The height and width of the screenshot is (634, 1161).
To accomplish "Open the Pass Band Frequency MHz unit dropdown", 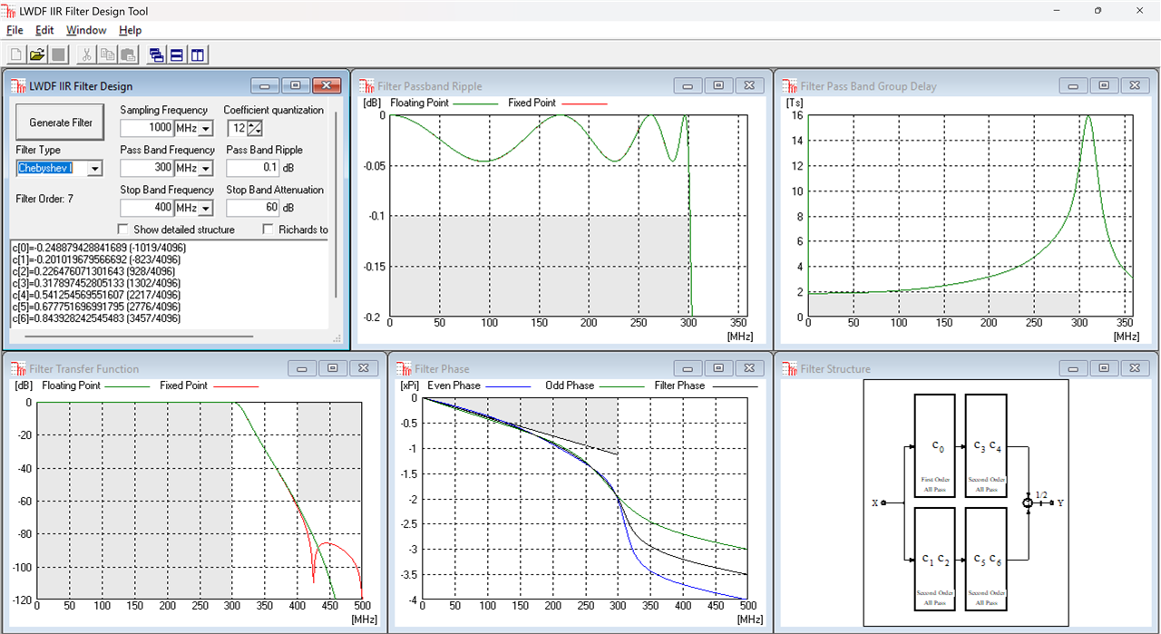I will pos(206,169).
